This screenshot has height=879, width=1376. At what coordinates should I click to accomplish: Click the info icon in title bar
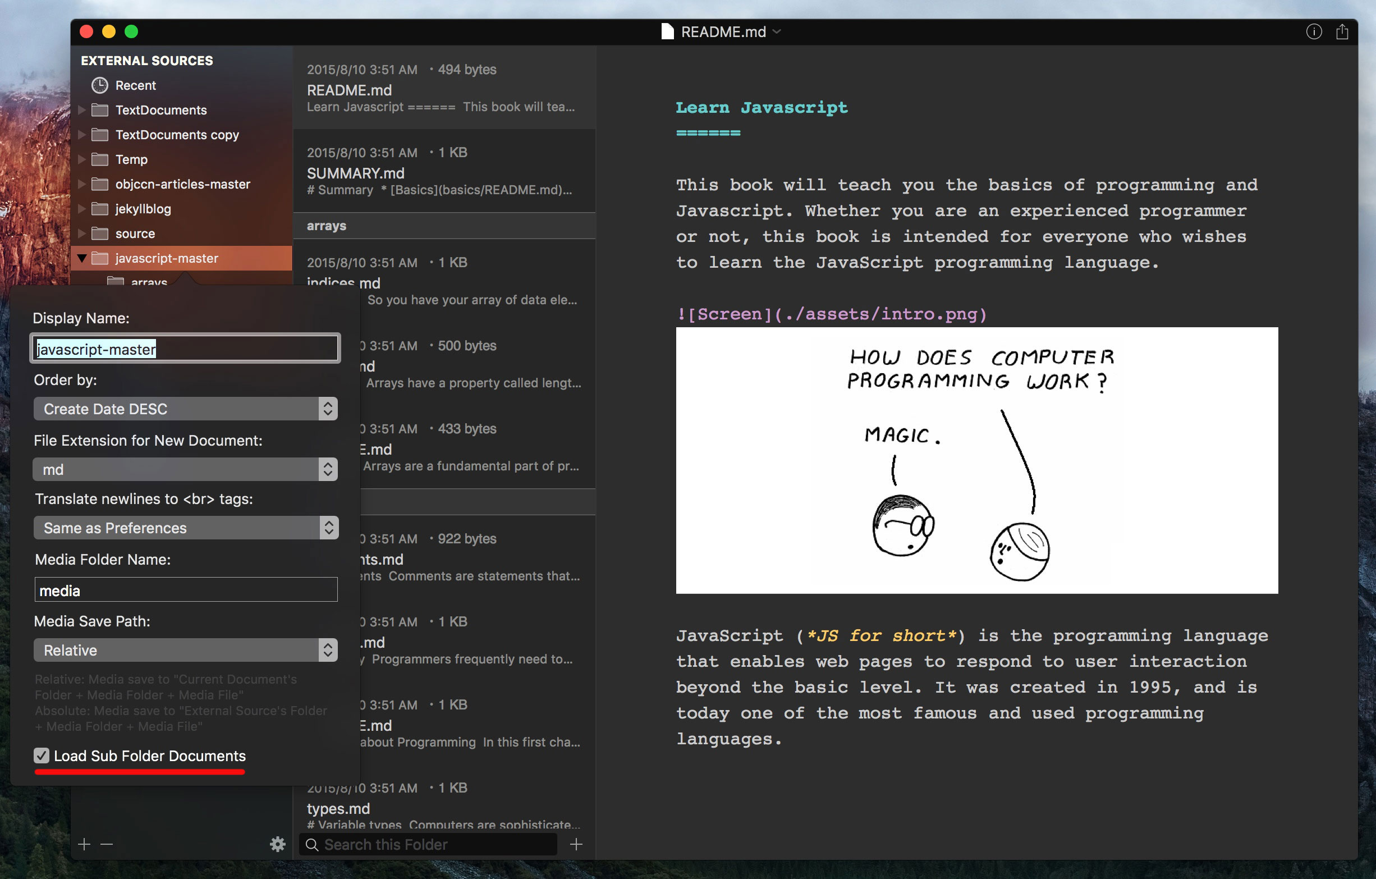point(1313,32)
